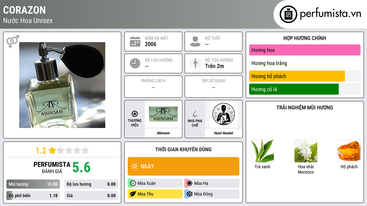Click the Perfumista đánh giá label
Viewport: 367px width, 206px height.
(52, 167)
